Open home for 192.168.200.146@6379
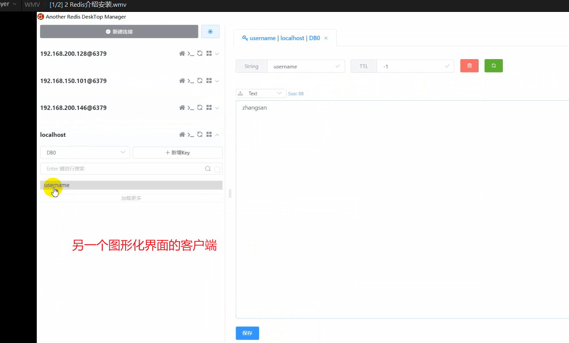Viewport: 569px width, 343px height. tap(182, 107)
